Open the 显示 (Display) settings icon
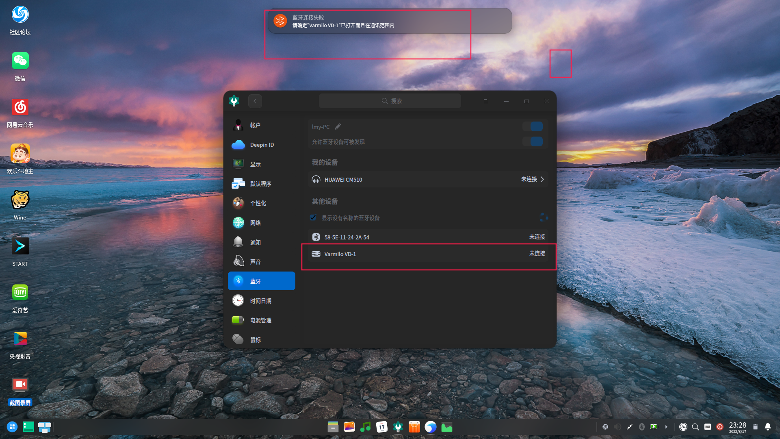 point(256,164)
